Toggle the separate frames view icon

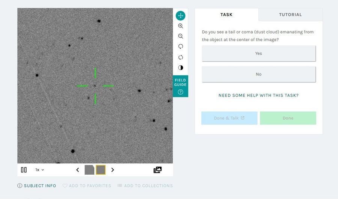(x=158, y=170)
